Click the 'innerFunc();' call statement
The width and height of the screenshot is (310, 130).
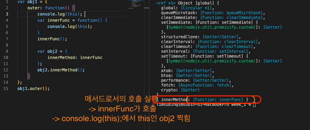click(x=52, y=39)
